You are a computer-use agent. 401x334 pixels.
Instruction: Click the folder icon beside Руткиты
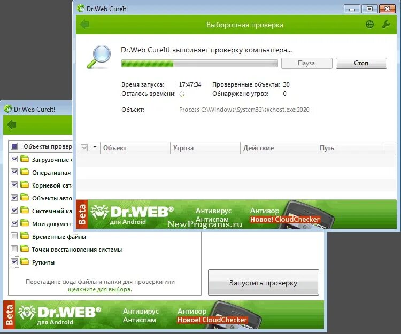25,261
